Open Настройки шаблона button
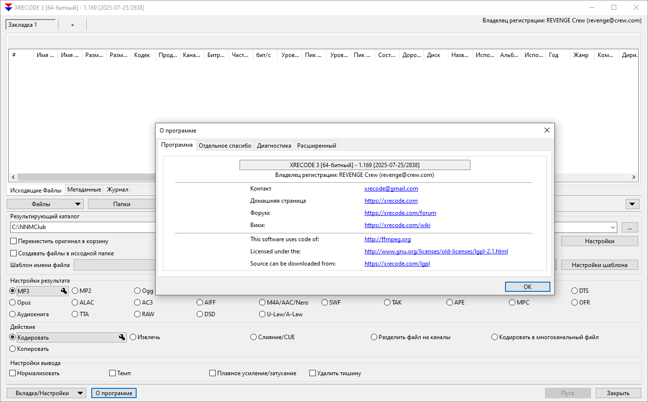Image resolution: width=648 pixels, height=402 pixels. [599, 265]
